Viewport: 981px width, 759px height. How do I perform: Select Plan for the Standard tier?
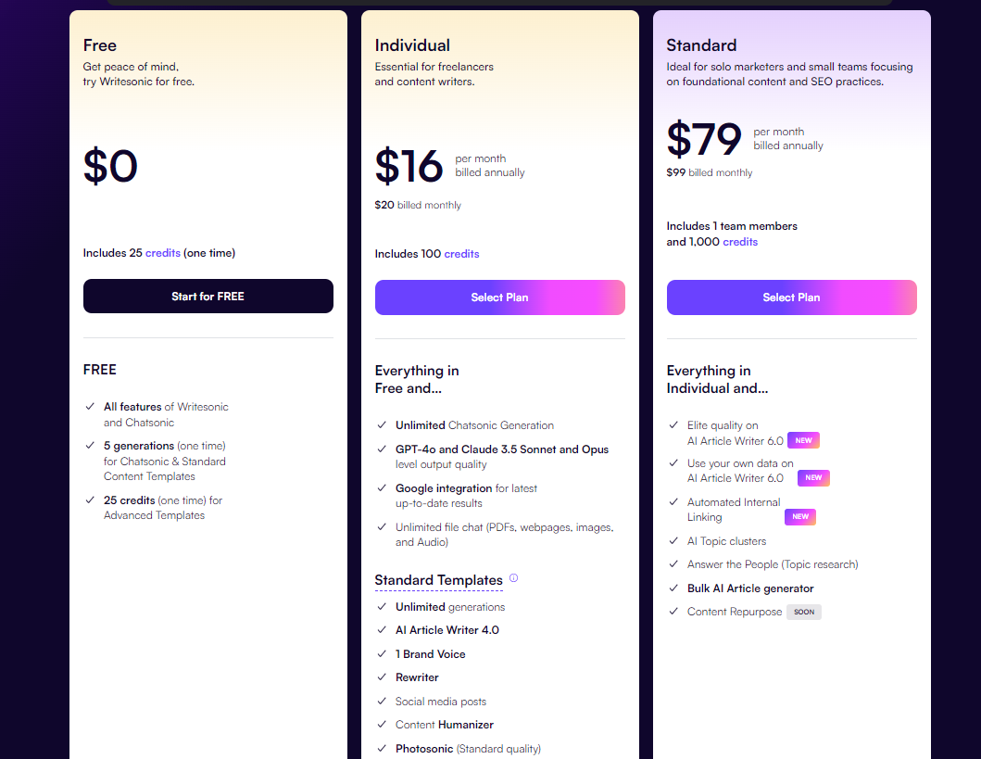791,297
